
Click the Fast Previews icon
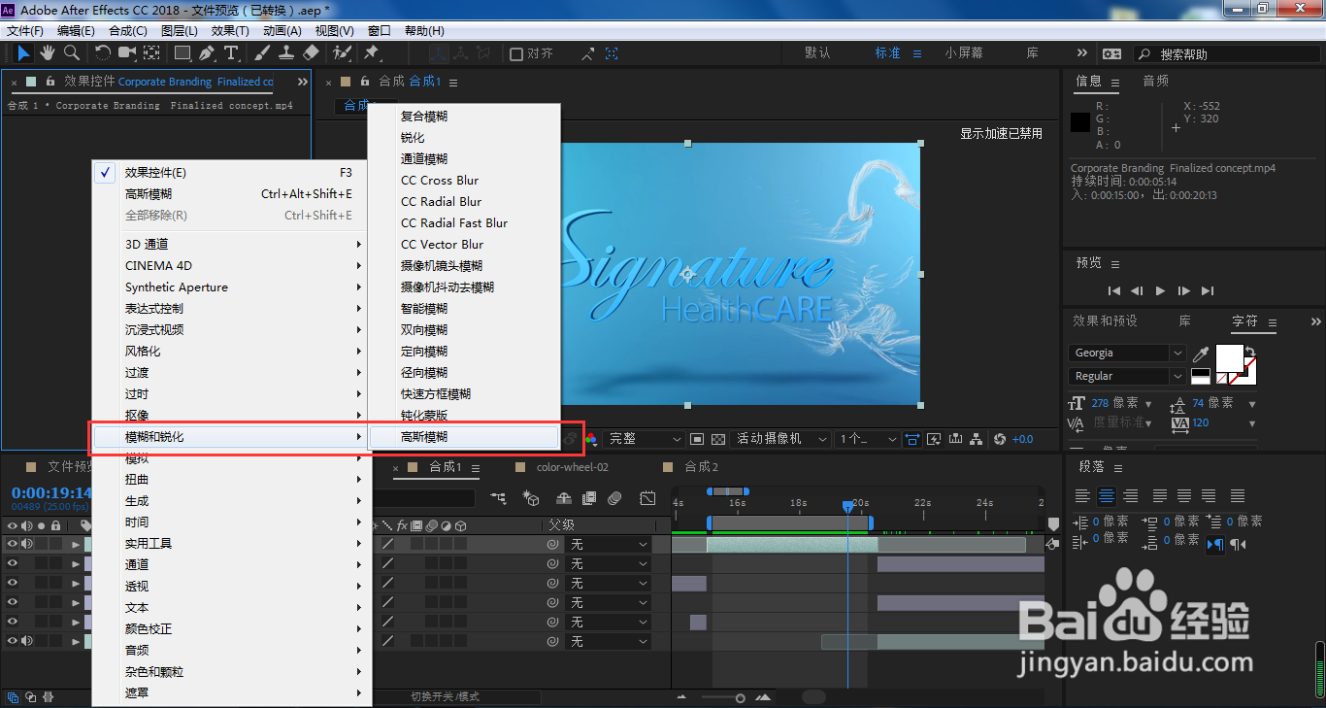click(x=934, y=439)
